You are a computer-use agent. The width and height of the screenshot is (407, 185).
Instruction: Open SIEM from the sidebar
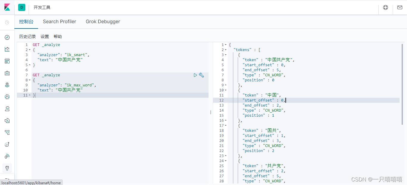7,156
